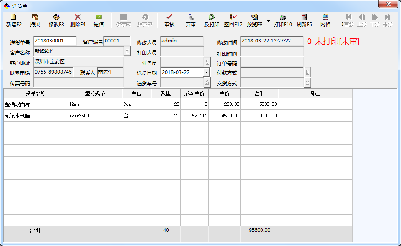The height and width of the screenshot is (246, 401).
Task: Click the 95600.00 total amount
Action: (x=259, y=230)
